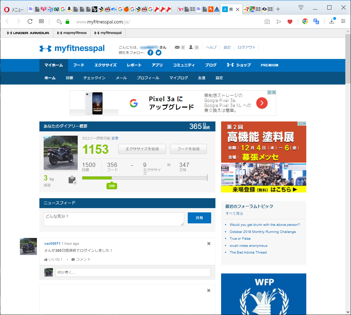Click the 何か書く comment field
351x315 pixels.
click(133, 272)
